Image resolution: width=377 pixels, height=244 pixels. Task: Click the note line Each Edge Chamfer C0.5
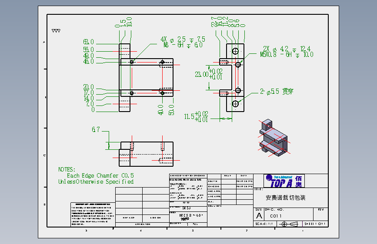pos(100,175)
